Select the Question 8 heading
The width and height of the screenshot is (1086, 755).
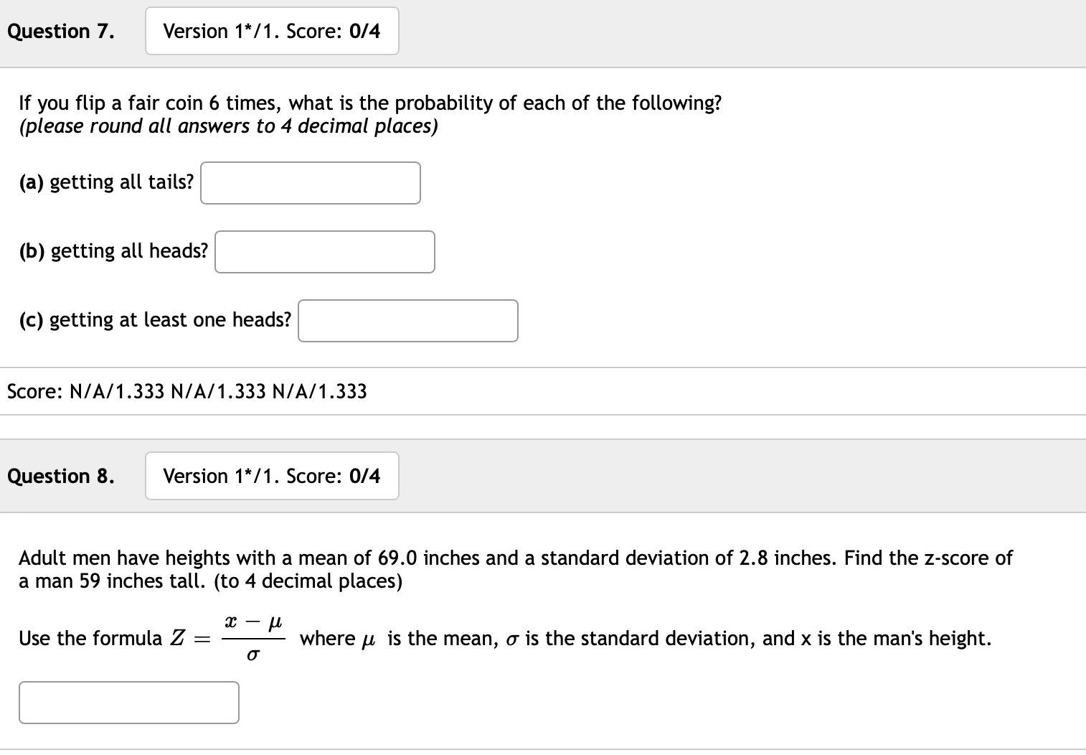click(x=60, y=476)
